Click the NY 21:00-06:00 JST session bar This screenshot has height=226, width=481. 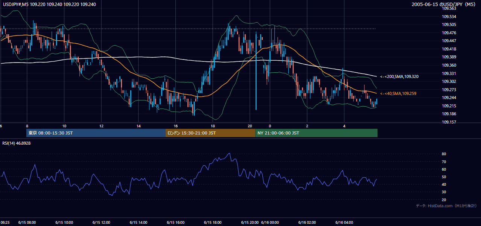[x=316, y=133]
